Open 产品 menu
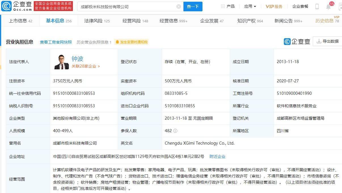 click(x=231, y=6)
